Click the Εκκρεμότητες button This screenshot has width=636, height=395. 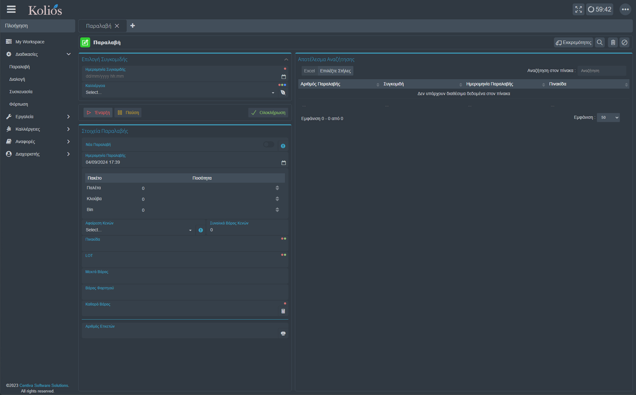pos(574,42)
